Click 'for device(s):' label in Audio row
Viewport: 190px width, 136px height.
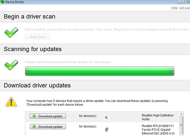88,116
